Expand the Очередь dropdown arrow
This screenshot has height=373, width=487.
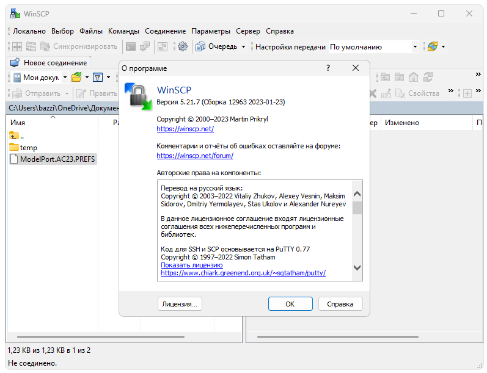243,47
